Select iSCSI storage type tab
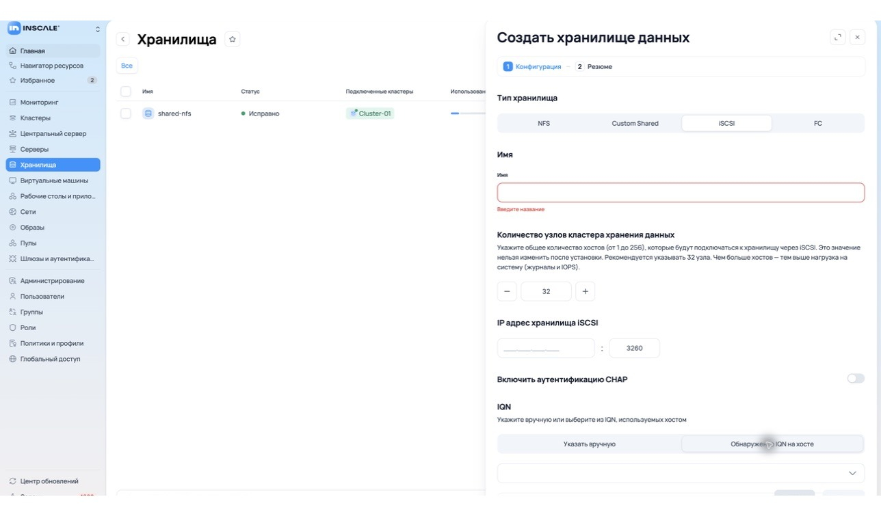 point(726,123)
